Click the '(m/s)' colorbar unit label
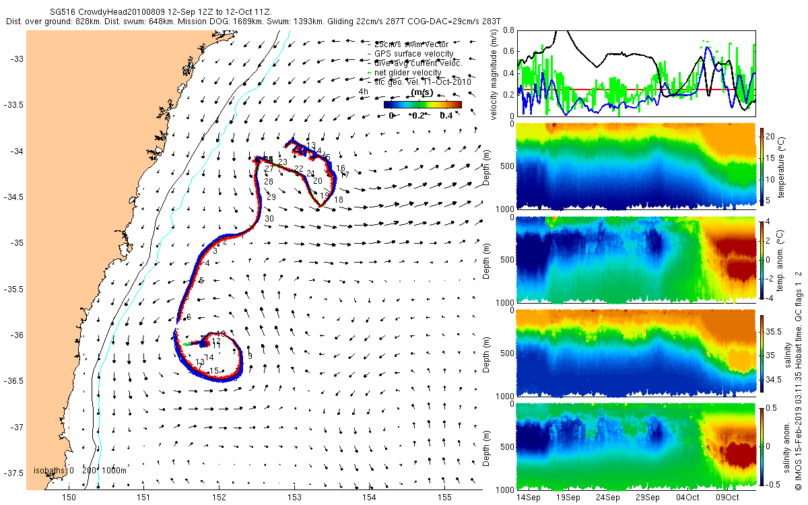 tap(422, 93)
